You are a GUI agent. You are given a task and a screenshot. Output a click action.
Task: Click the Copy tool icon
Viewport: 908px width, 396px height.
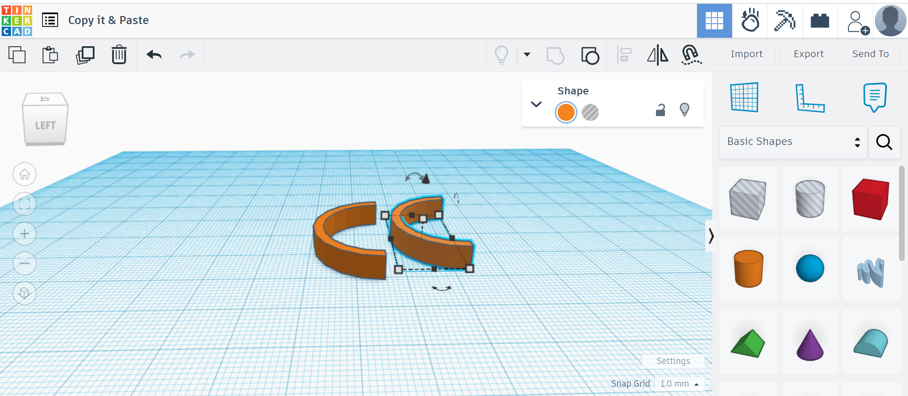17,55
